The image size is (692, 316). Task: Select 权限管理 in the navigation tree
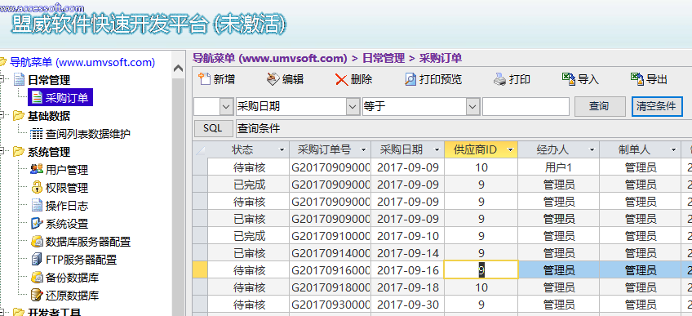[67, 188]
